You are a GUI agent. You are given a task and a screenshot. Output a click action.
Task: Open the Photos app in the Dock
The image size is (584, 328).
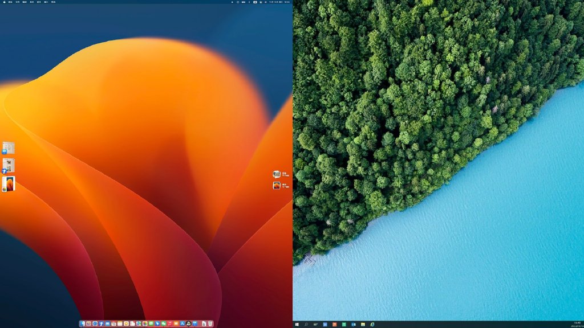click(145, 323)
